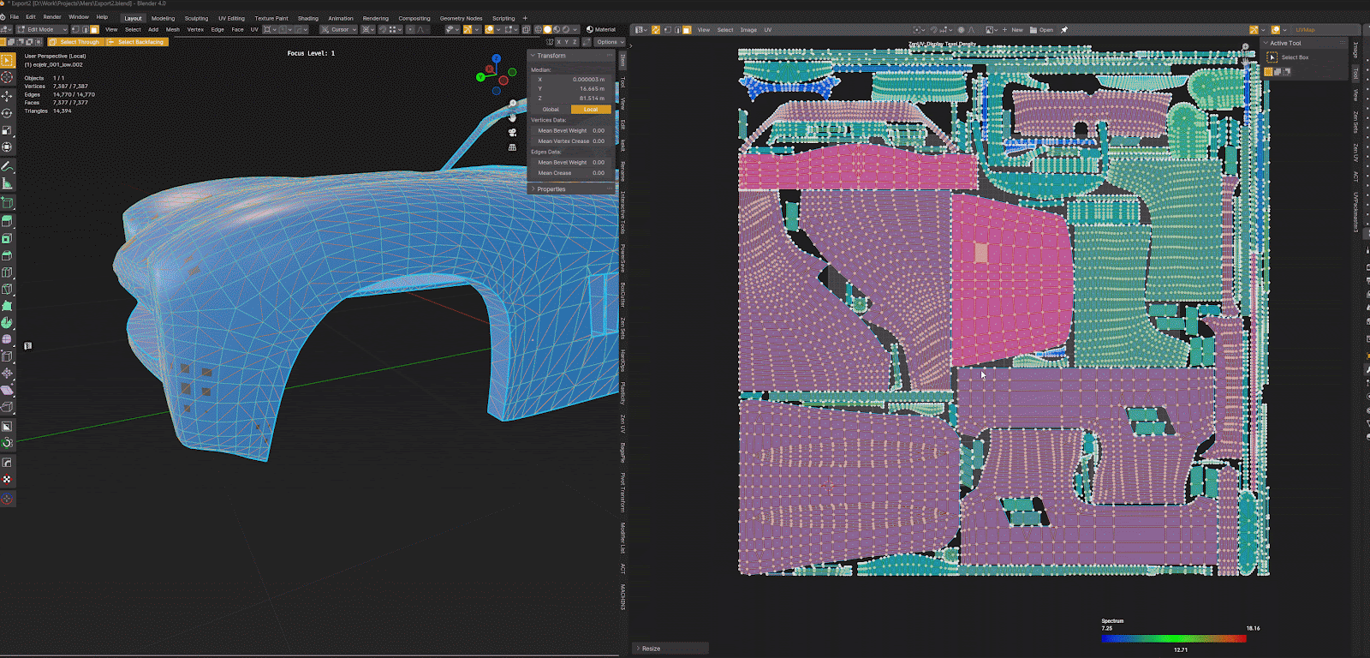
Task: Click the camera view icon in viewport
Action: (512, 132)
